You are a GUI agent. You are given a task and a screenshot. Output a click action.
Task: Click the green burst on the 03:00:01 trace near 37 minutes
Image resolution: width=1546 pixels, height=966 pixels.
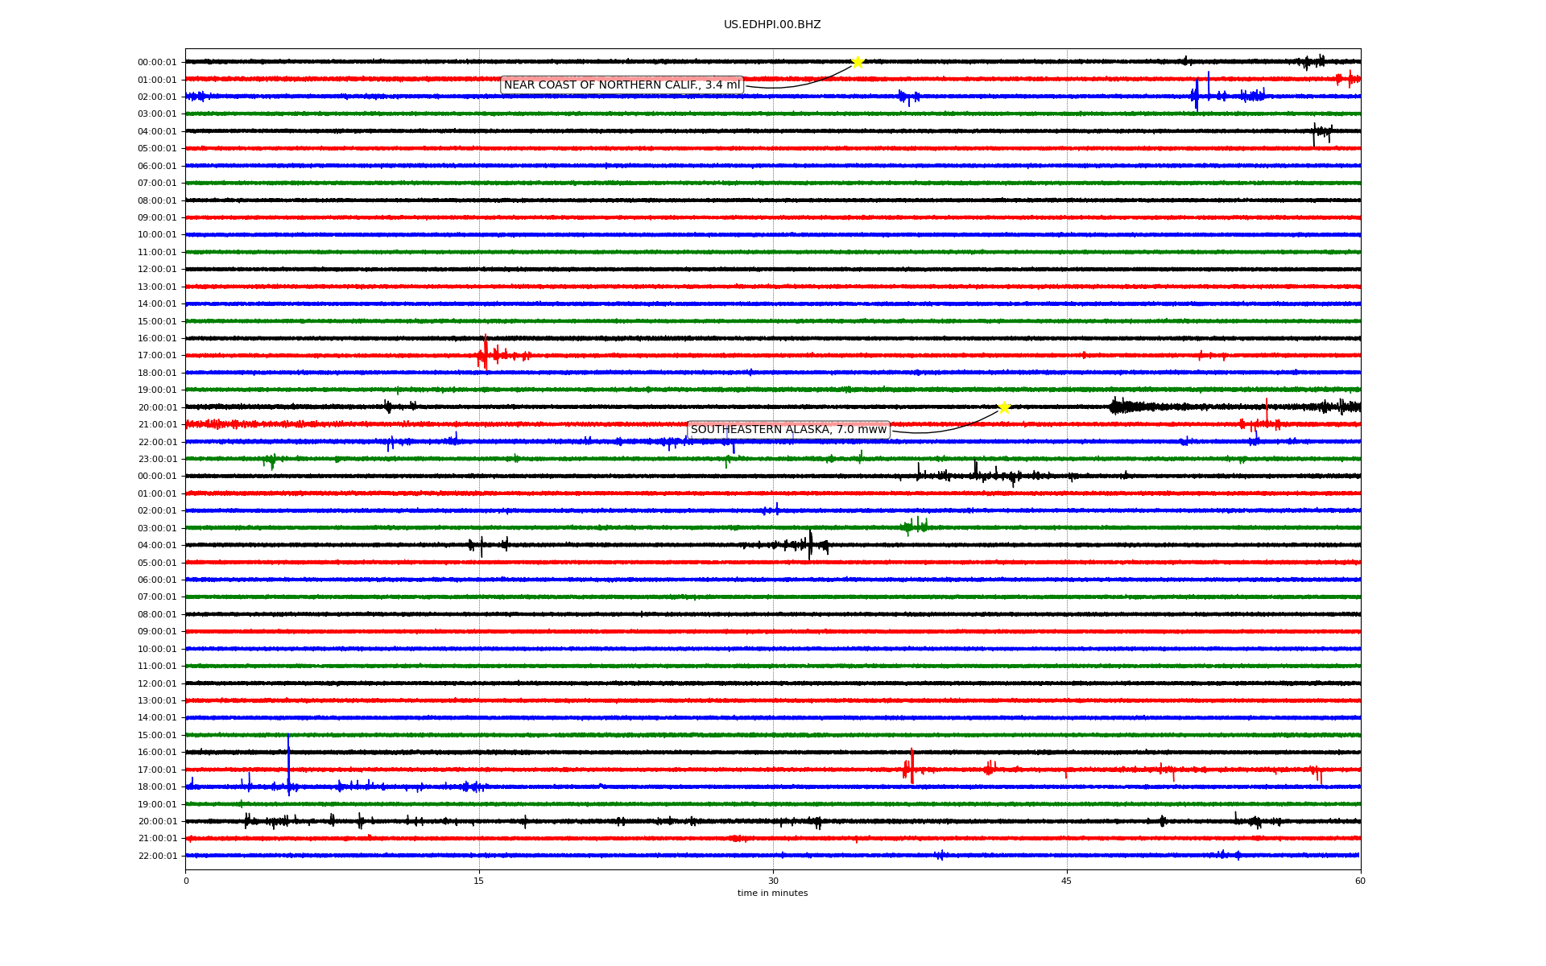(914, 526)
